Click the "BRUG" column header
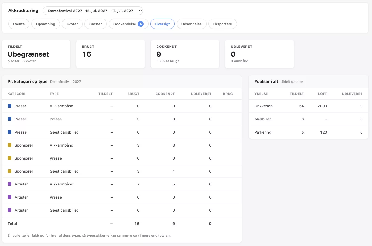 pyautogui.click(x=228, y=94)
